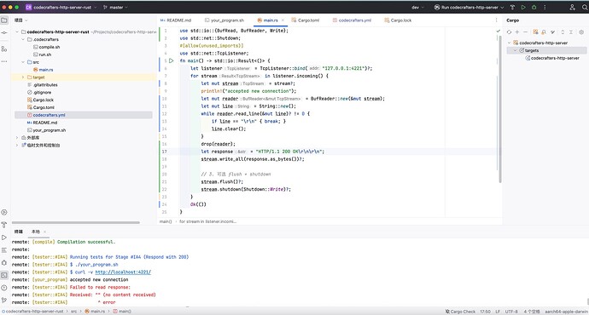
Task: Open the Services tool window icon
Action: tap(4, 212)
